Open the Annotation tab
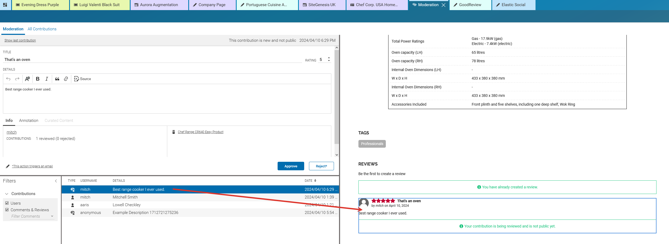Screen dimensions: 669x244 [x=28, y=120]
